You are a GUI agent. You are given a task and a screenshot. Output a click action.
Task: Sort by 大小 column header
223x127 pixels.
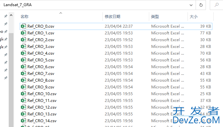(194, 17)
